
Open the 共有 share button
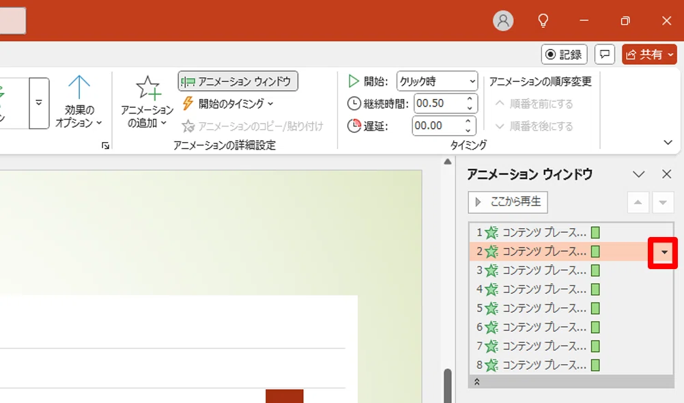(649, 54)
